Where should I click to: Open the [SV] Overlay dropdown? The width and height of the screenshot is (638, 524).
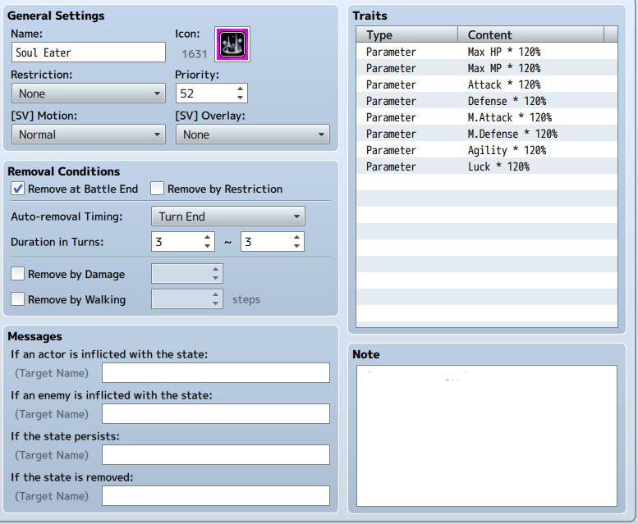pyautogui.click(x=253, y=134)
